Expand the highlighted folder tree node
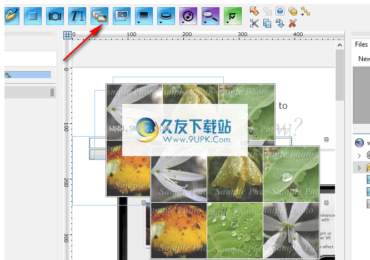This screenshot has height=260, width=370. click(359, 168)
